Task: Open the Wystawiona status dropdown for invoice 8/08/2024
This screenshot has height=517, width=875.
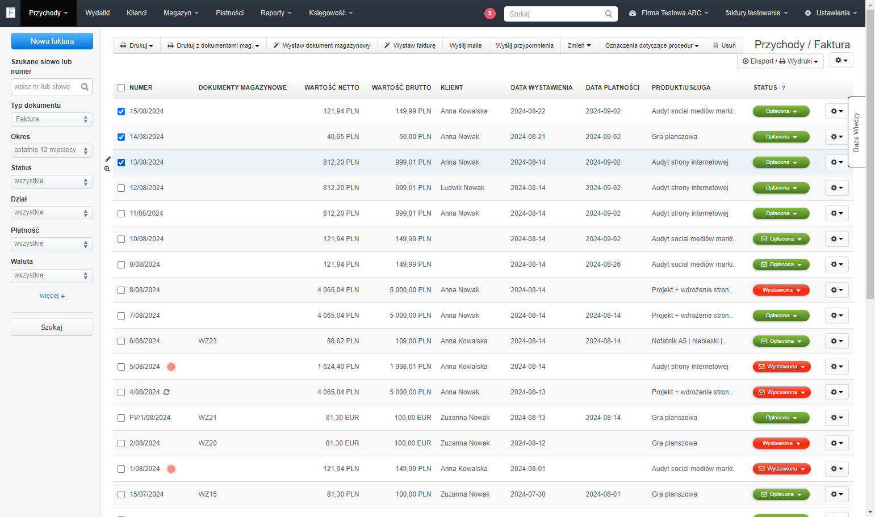Action: click(781, 290)
